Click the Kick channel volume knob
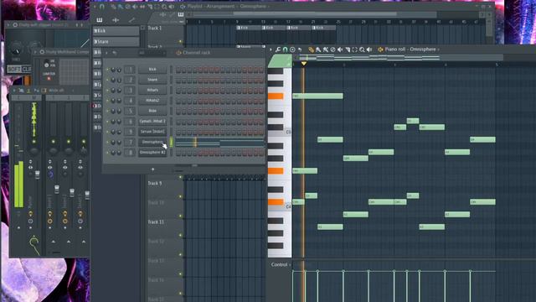 coord(119,70)
